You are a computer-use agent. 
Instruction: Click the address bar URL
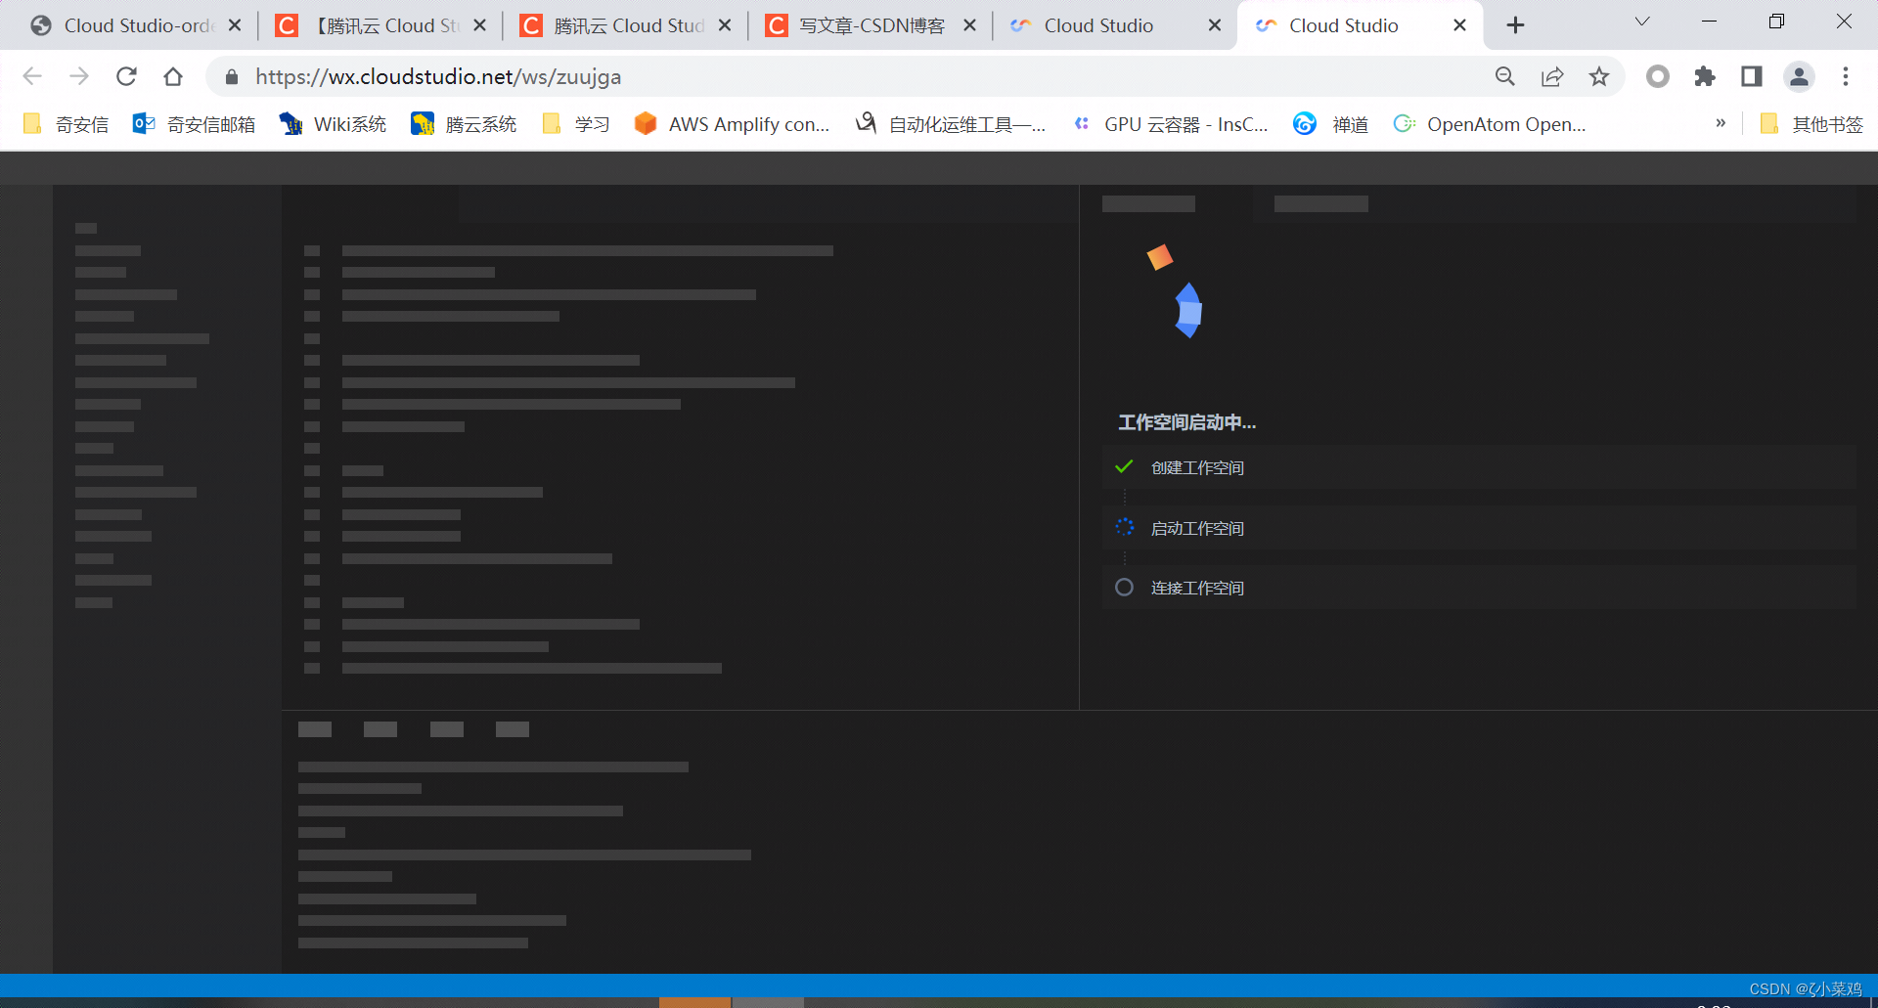[x=438, y=76]
